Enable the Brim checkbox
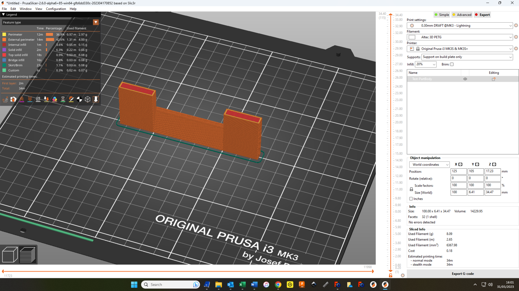The height and width of the screenshot is (291, 519). coord(452,64)
